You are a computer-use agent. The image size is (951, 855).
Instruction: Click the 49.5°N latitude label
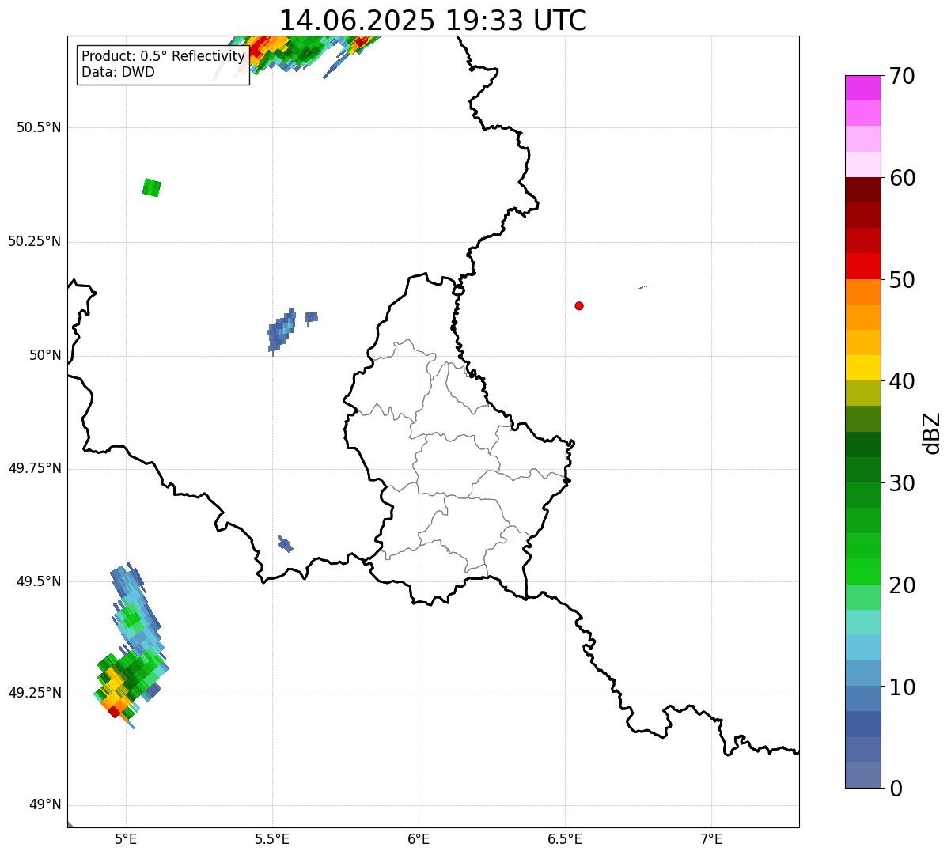tap(40, 581)
